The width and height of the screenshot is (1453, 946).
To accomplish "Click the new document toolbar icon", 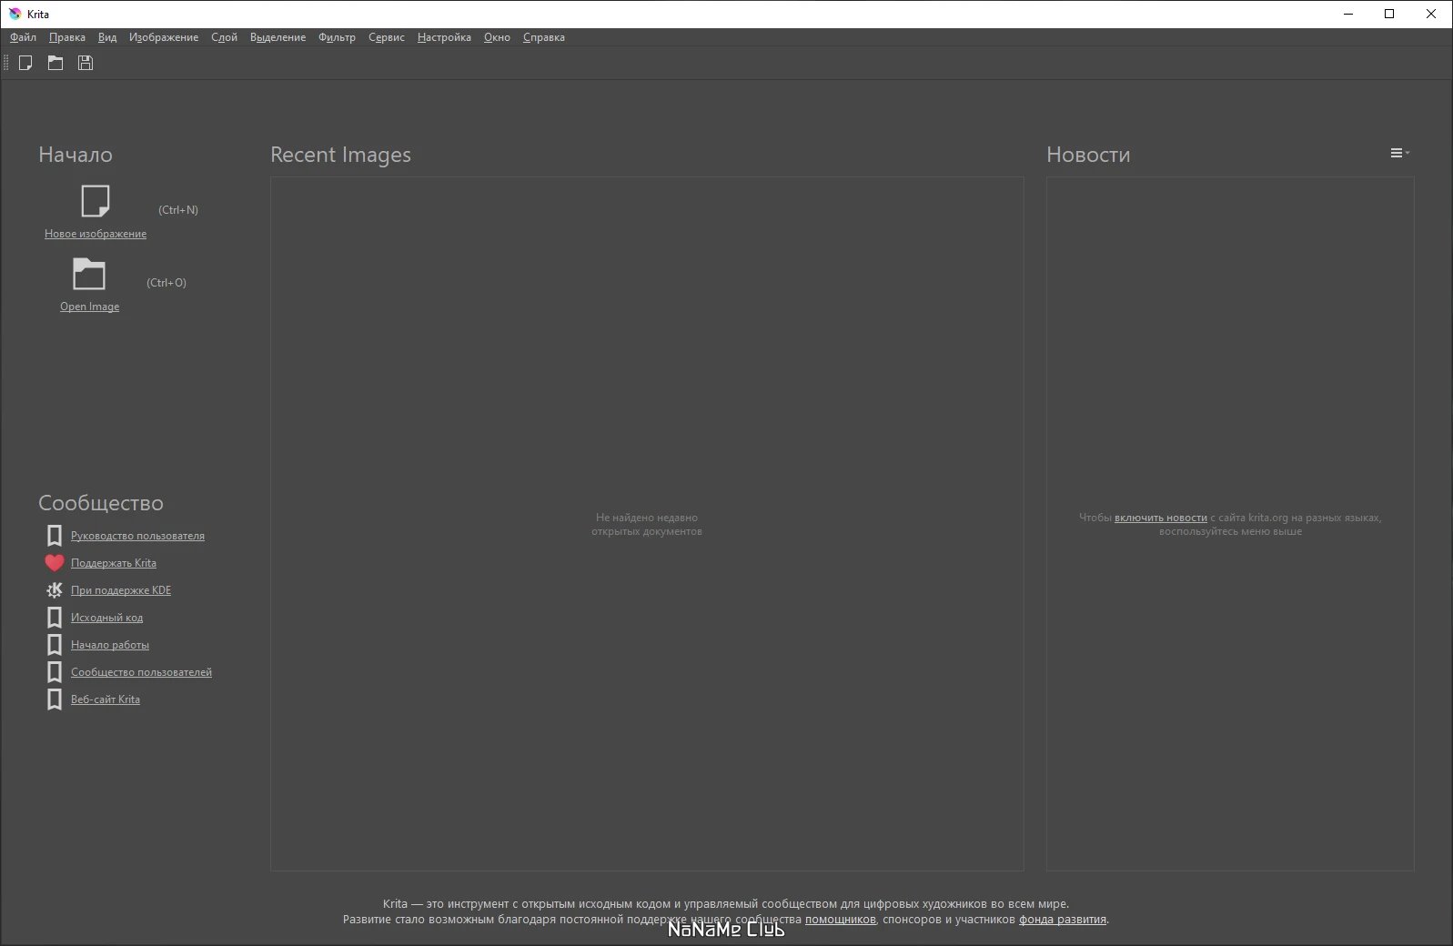I will (25, 63).
